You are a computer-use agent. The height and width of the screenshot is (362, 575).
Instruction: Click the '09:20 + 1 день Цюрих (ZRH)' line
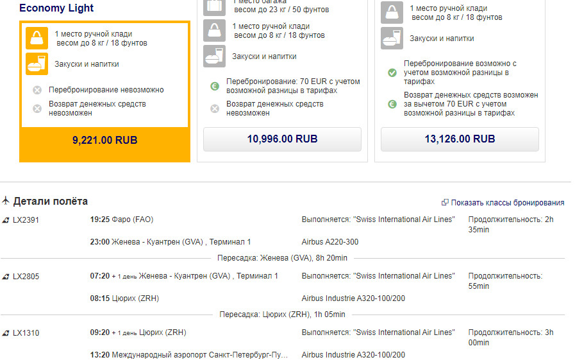click(x=138, y=332)
